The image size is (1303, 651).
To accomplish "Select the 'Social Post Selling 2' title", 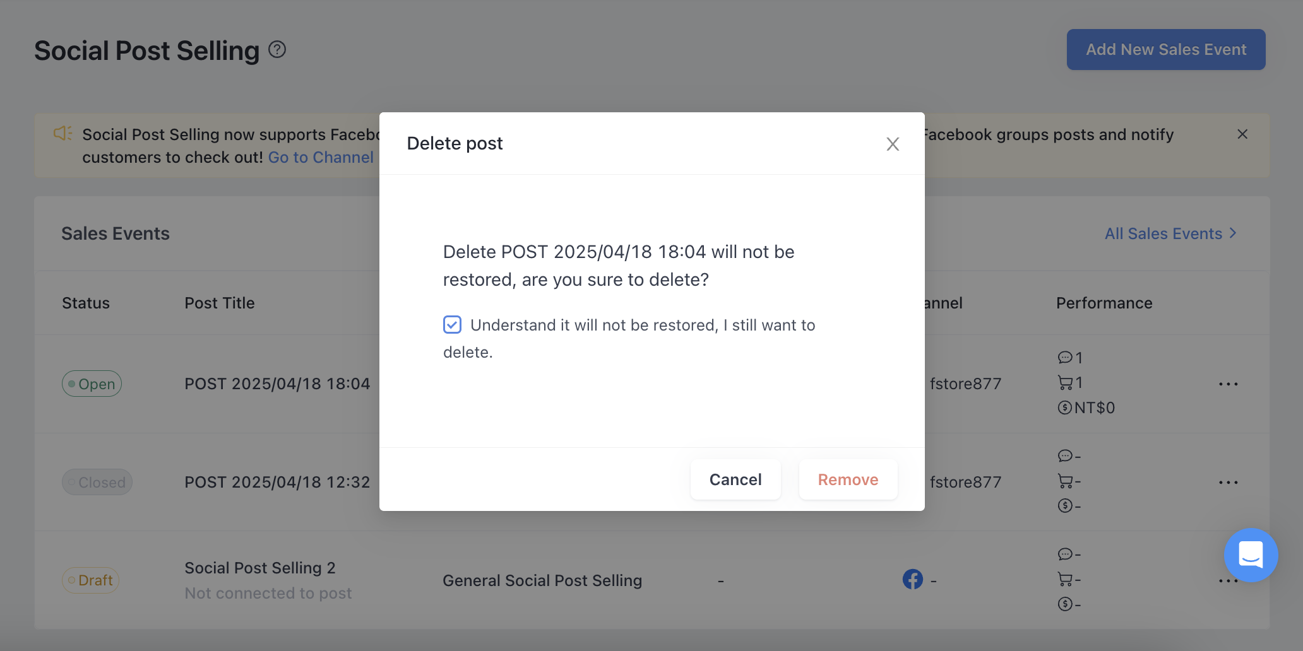I will pos(260,568).
